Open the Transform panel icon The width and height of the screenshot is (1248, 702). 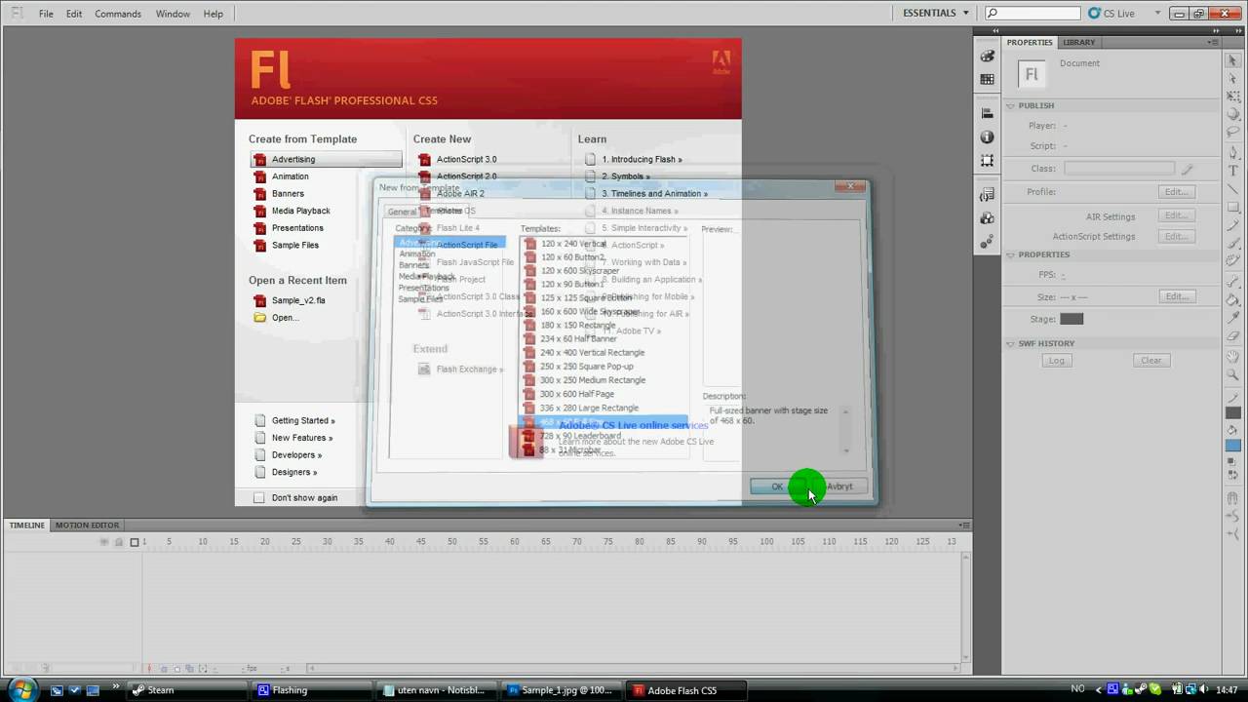(987, 160)
